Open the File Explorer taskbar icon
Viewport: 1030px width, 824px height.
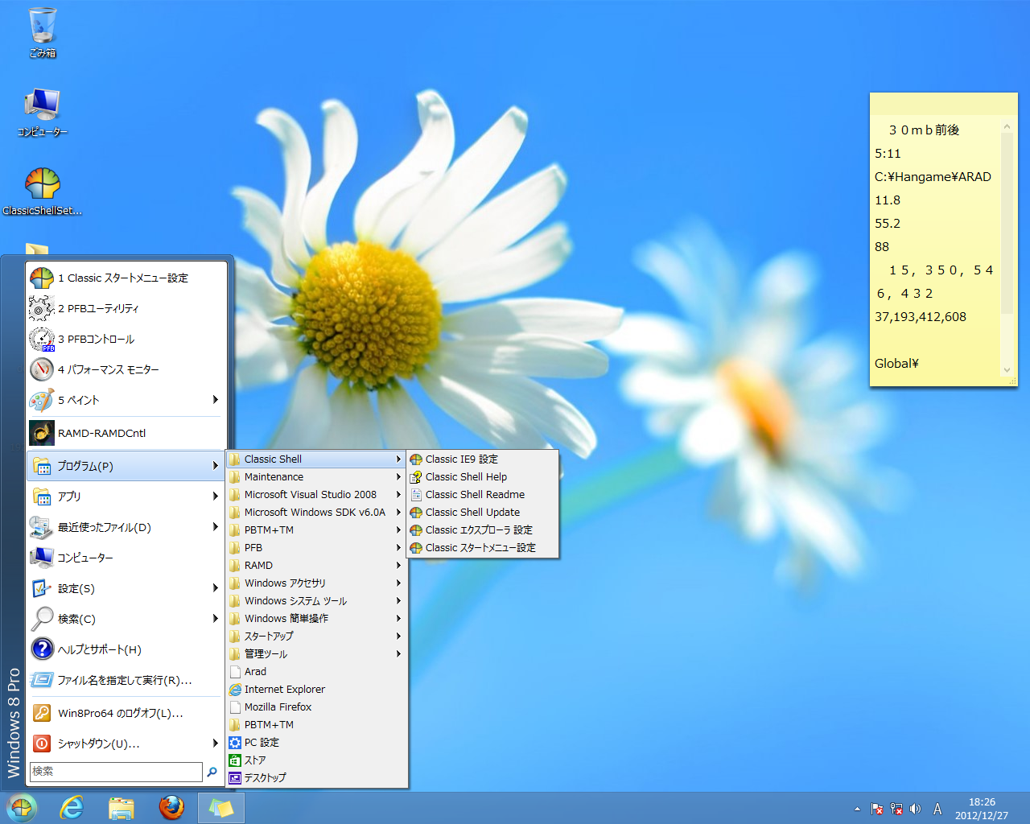[122, 807]
